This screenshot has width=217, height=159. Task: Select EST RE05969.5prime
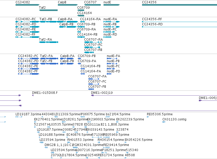tap(116, 134)
